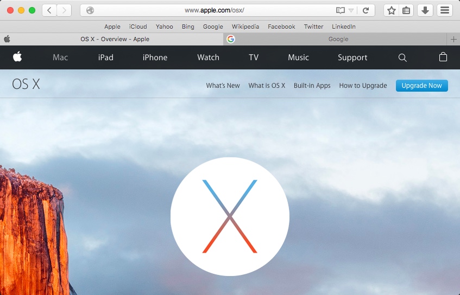
Task: Open iPhone in Apple navigation bar
Action: click(155, 57)
